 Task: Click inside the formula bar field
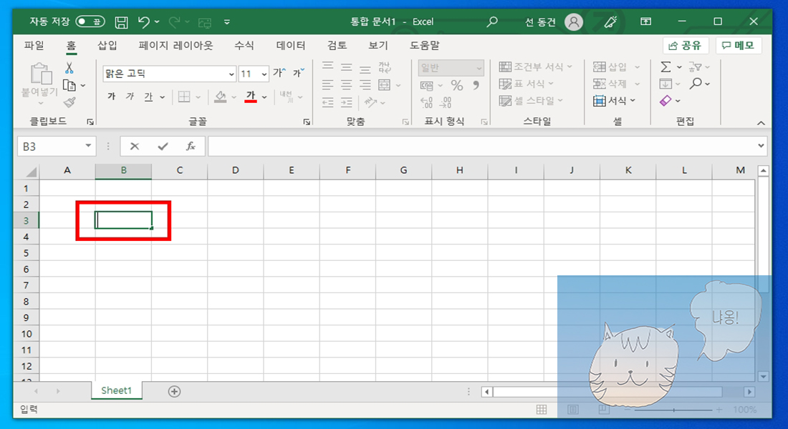click(481, 146)
